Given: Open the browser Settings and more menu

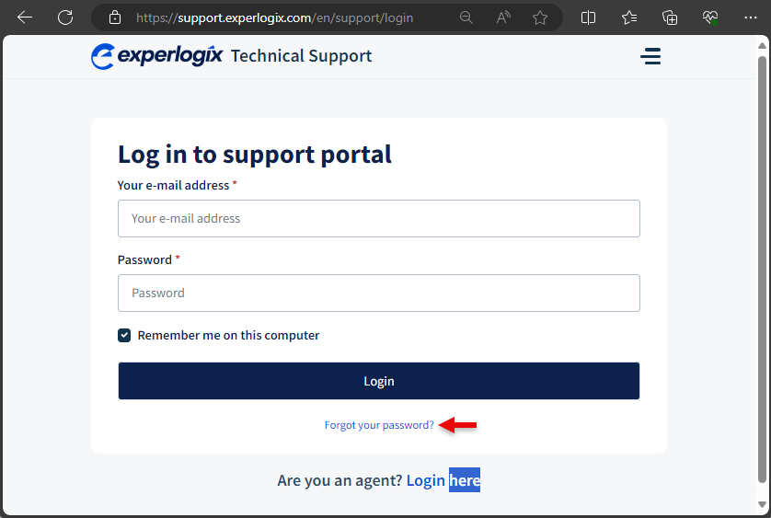Looking at the screenshot, I should click(x=751, y=17).
